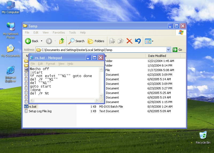Click the Setup Log File.log document icon
The width and height of the screenshot is (214, 153).
tap(26, 111)
